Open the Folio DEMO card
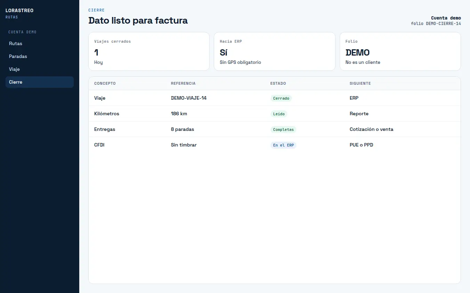The width and height of the screenshot is (470, 293). [400, 51]
